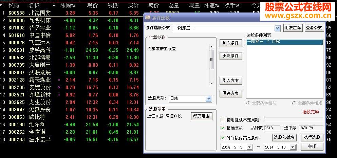337x158 pixels.
Task: Toggle 使用涨跌不定周期 checkbox
Action: [x=223, y=120]
